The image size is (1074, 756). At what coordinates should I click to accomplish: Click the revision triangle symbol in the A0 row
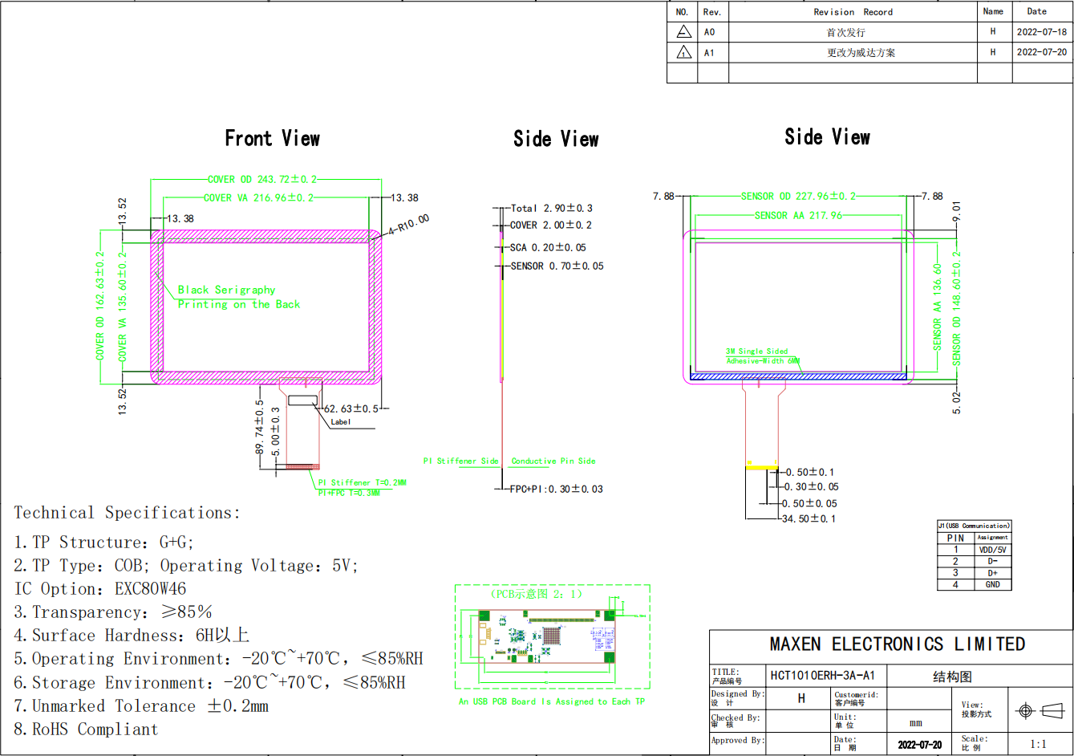tap(683, 32)
